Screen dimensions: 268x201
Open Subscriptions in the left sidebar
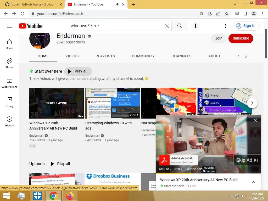pos(9,83)
